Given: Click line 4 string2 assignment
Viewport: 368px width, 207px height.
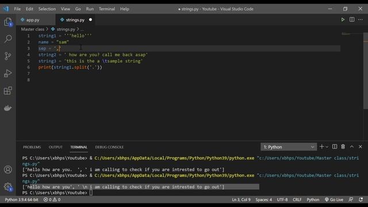Looking at the screenshot, I should click(x=93, y=55).
